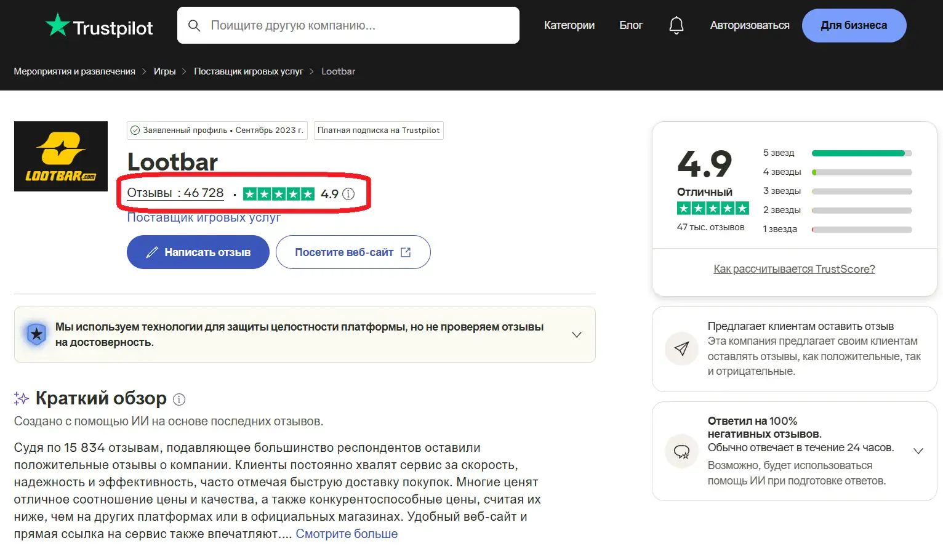Click the search magnifier icon
Viewport: 943px width, 554px height.
tap(194, 25)
